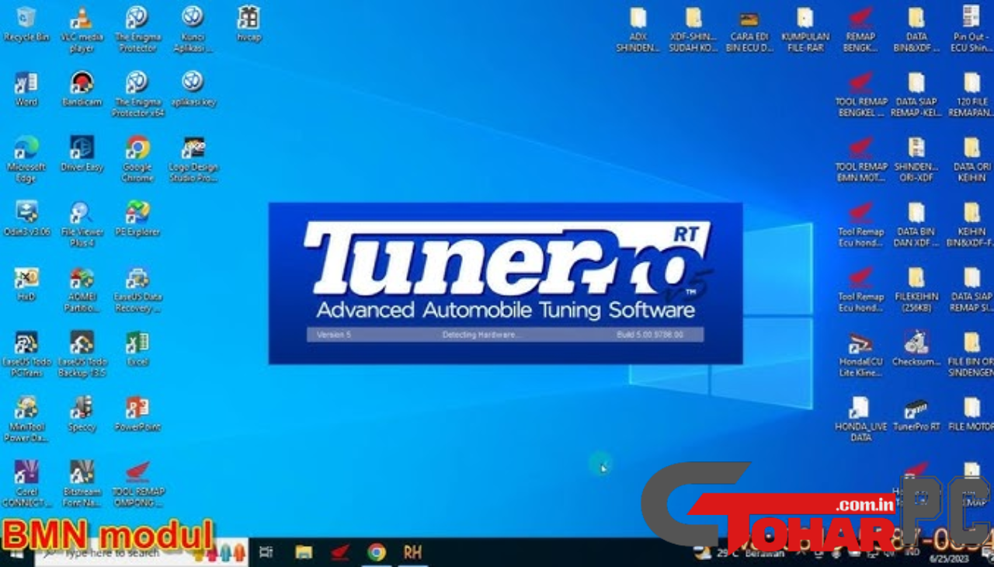This screenshot has width=994, height=567.
Task: Select the 120 FILE REMAPAN folder
Action: (x=971, y=95)
